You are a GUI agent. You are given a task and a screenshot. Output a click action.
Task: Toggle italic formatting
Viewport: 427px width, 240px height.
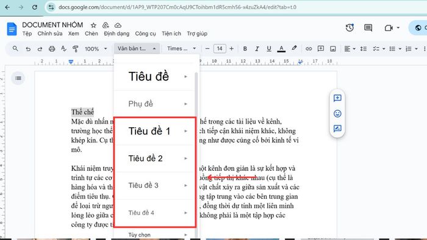(257, 49)
